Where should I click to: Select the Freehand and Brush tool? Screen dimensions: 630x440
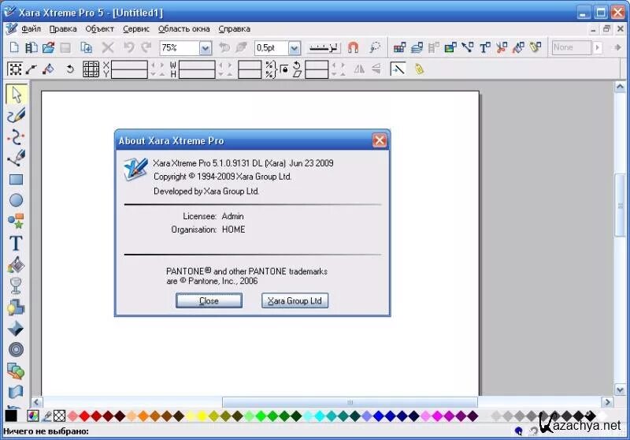pyautogui.click(x=16, y=115)
